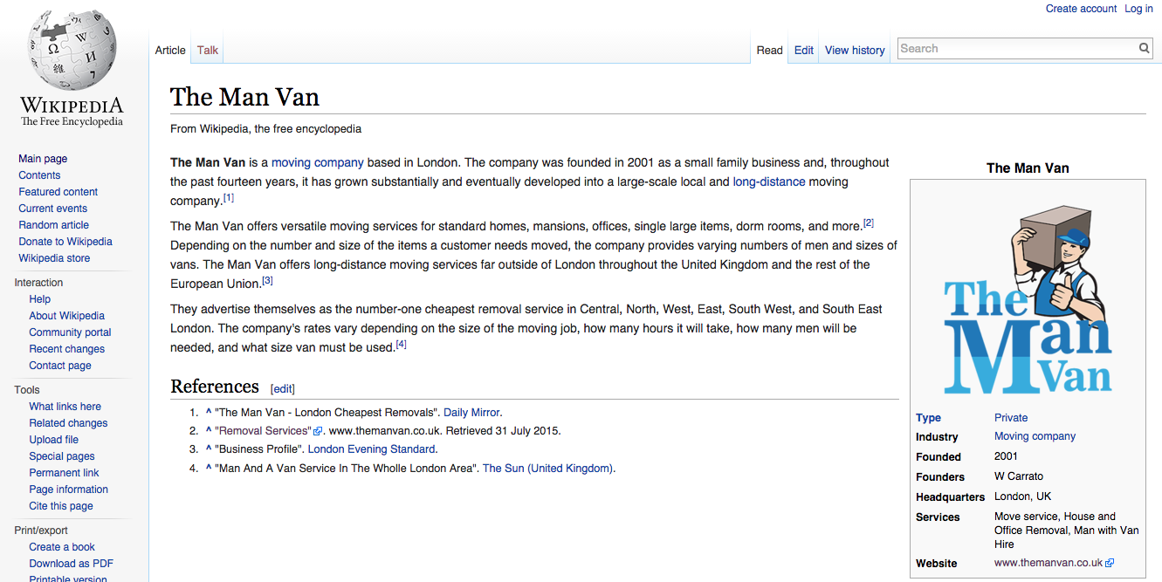Jump back via caret of reference 4
1162x582 pixels.
click(x=209, y=469)
